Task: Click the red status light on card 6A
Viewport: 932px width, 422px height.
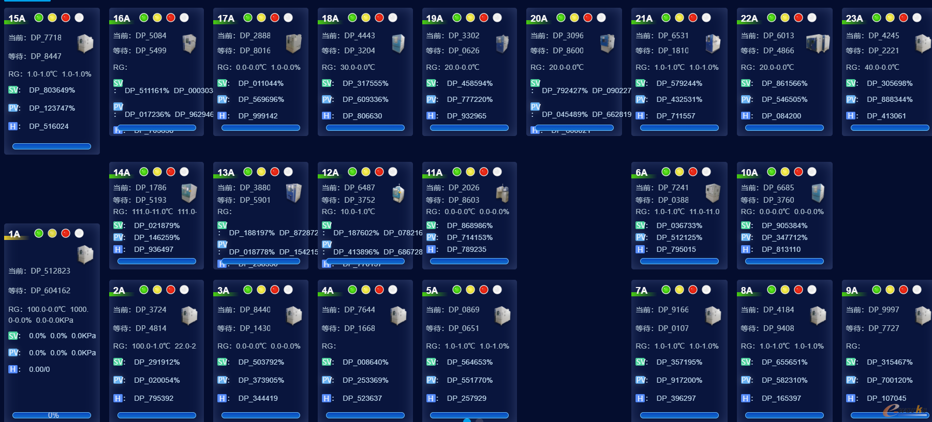Action: (693, 172)
